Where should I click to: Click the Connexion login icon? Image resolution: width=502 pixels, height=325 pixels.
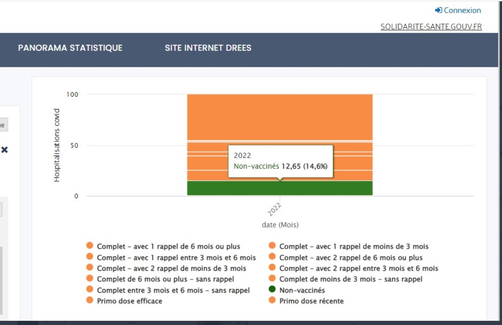(438, 10)
